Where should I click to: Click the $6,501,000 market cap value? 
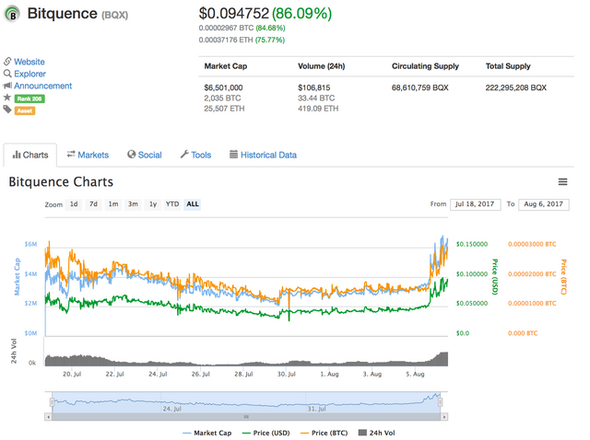tap(223, 87)
